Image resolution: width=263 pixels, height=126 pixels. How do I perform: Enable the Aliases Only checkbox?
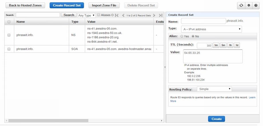99,15
